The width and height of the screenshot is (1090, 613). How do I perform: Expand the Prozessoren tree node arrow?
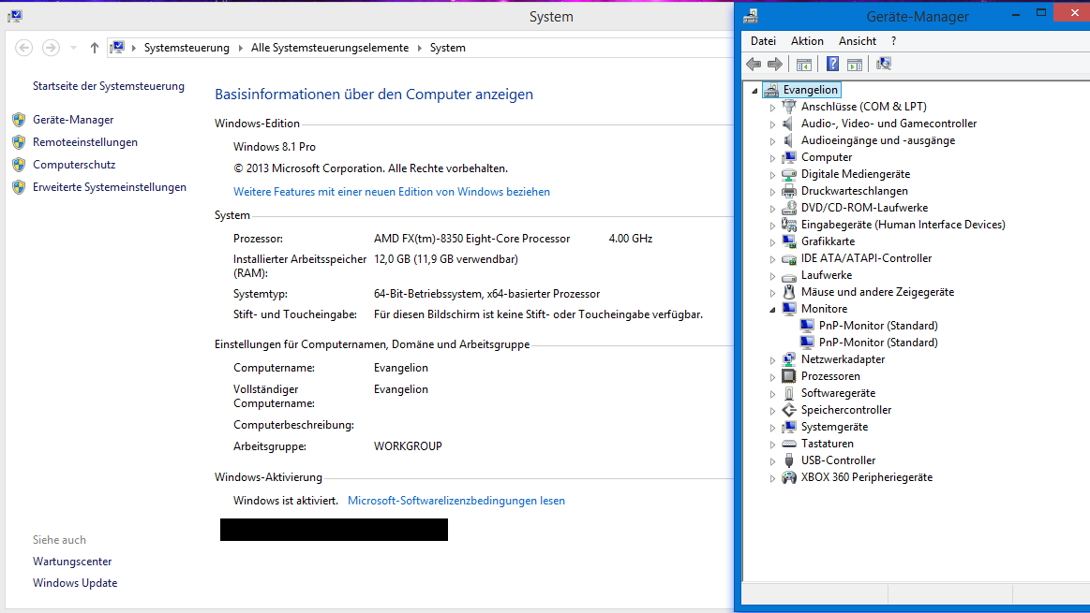(x=772, y=376)
